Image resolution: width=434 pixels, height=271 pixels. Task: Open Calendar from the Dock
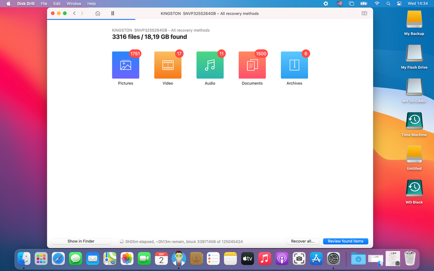click(x=161, y=259)
